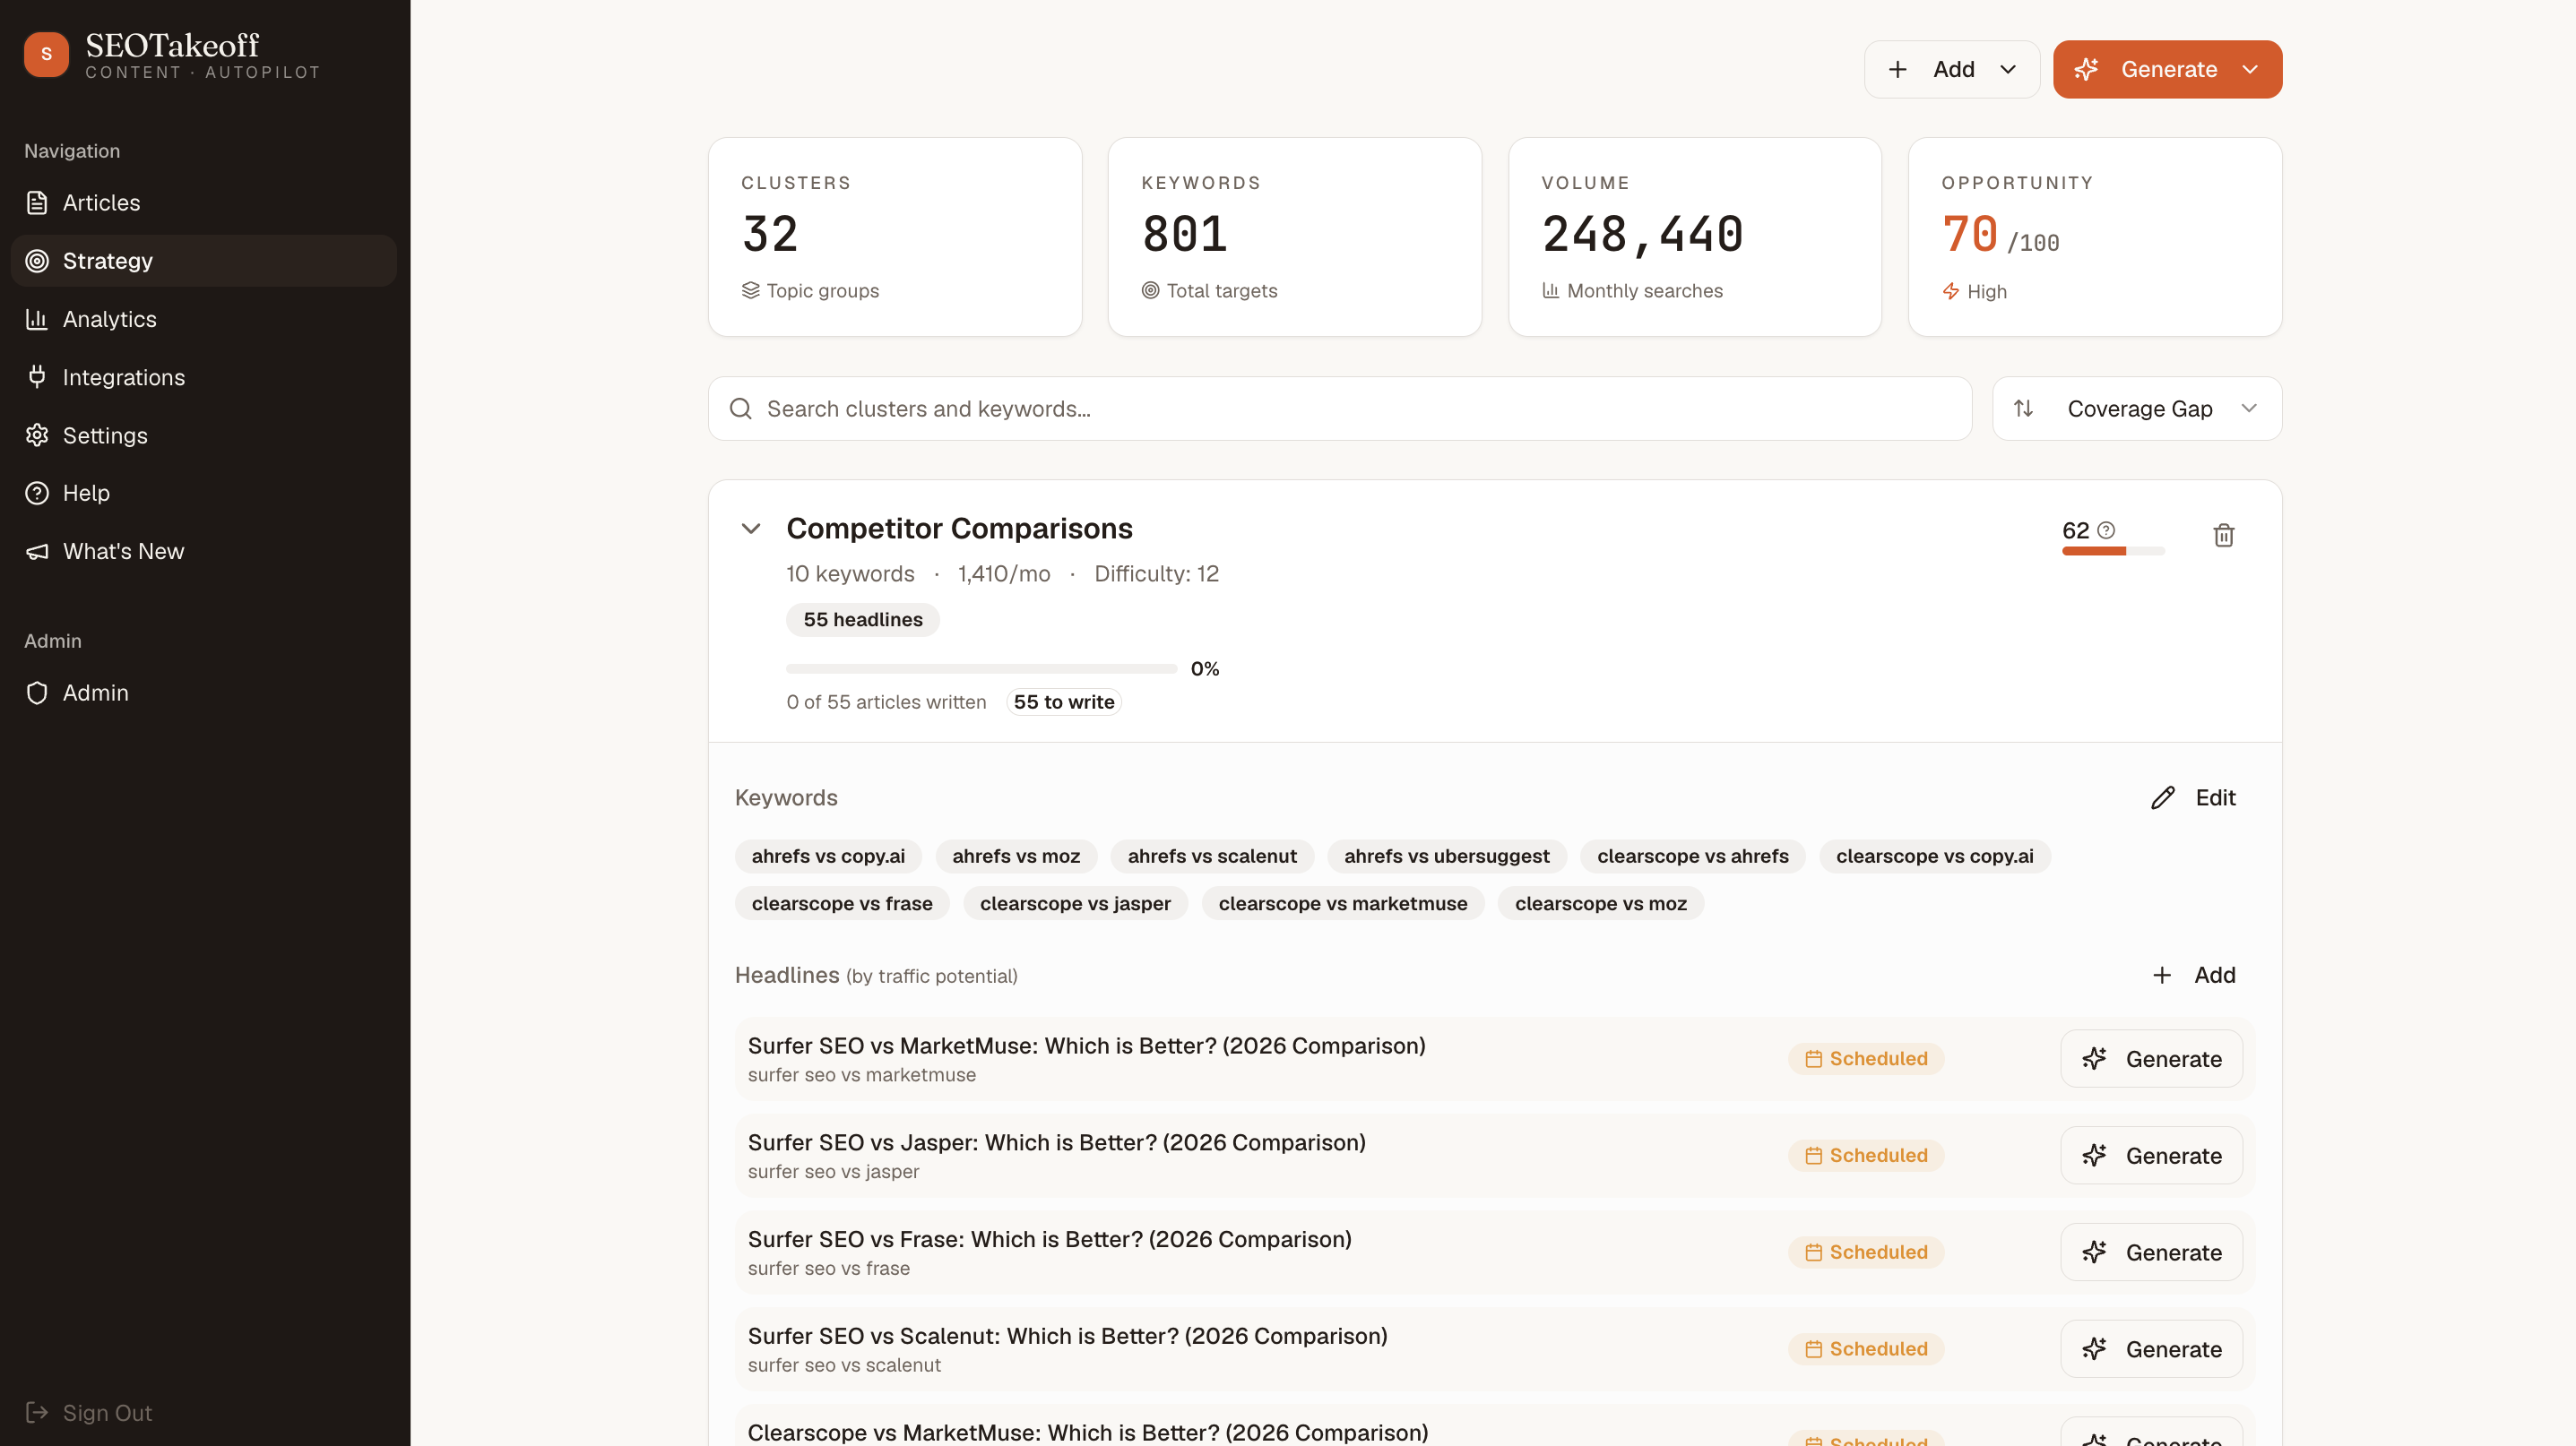Select keyword chip clearscope vs moz
Image resolution: width=2576 pixels, height=1446 pixels.
[x=1601, y=903]
